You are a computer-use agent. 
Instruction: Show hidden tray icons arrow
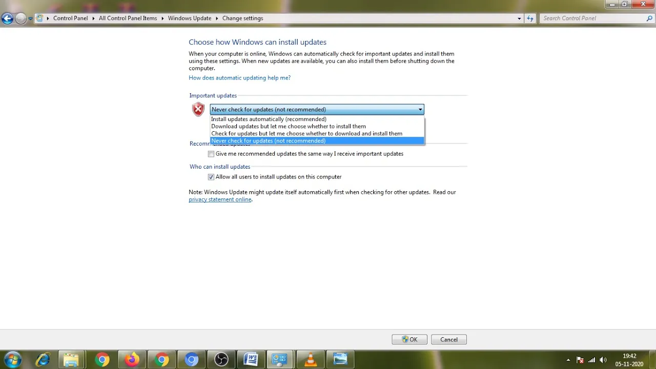click(568, 360)
